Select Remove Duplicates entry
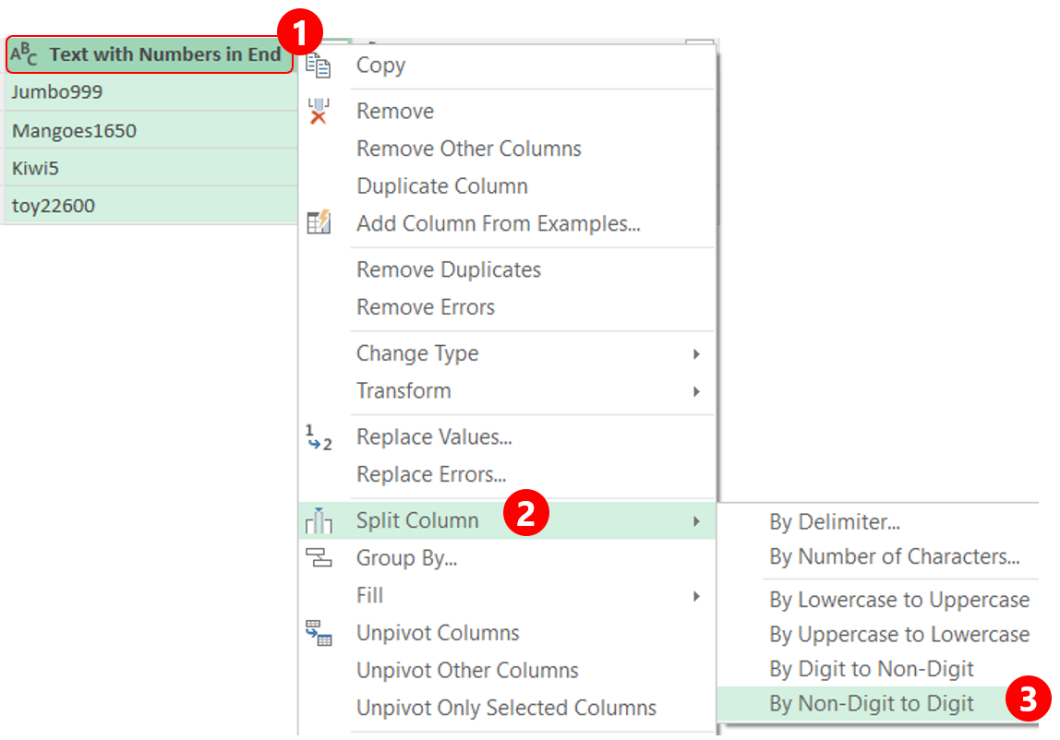Image resolution: width=1060 pixels, height=740 pixels. 448,270
